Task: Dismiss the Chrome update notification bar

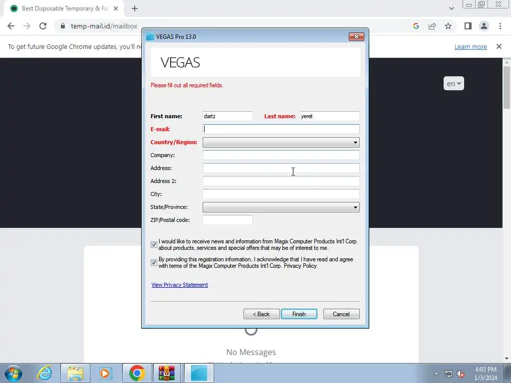Action: (x=499, y=46)
